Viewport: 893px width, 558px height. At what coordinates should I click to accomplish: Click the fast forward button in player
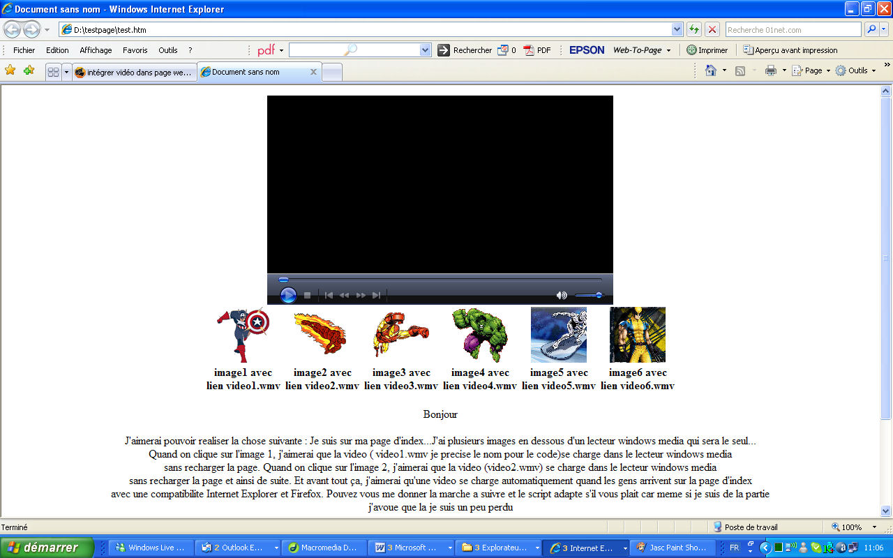pyautogui.click(x=361, y=296)
